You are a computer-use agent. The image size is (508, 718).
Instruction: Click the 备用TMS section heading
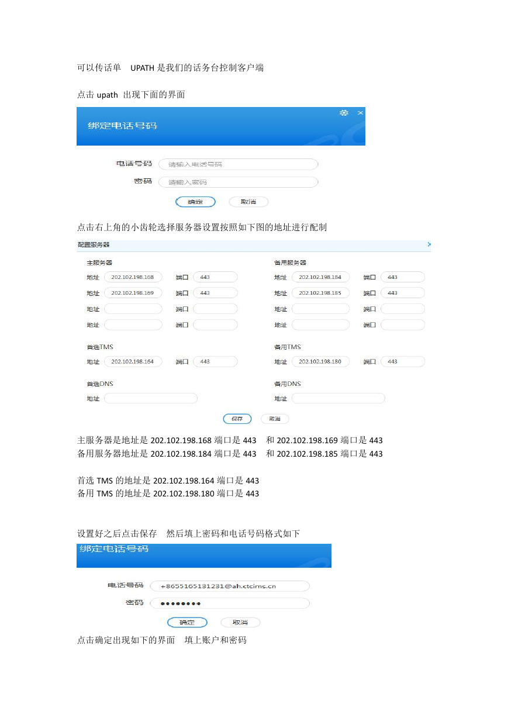click(x=288, y=347)
